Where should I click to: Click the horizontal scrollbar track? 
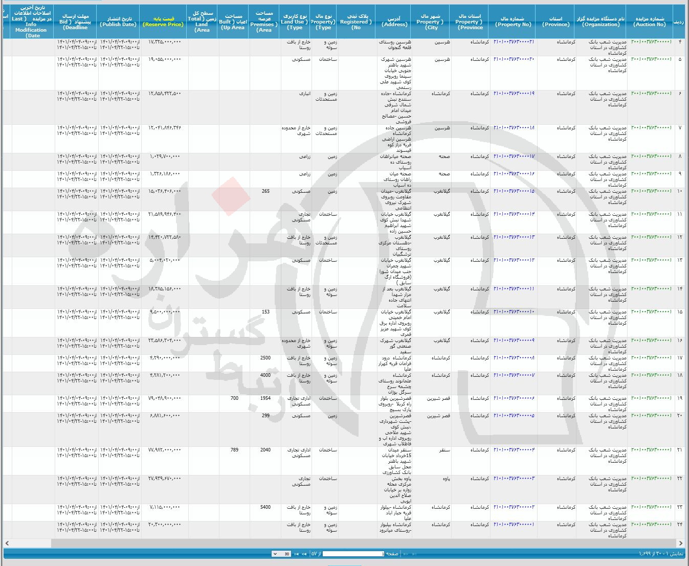pyautogui.click(x=343, y=543)
